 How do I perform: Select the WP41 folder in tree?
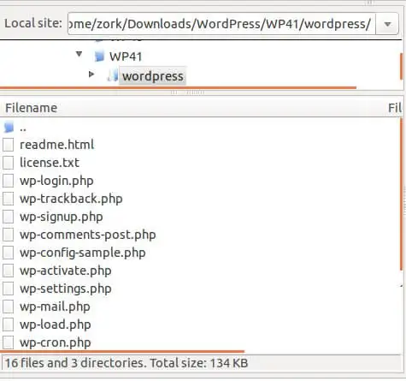126,57
